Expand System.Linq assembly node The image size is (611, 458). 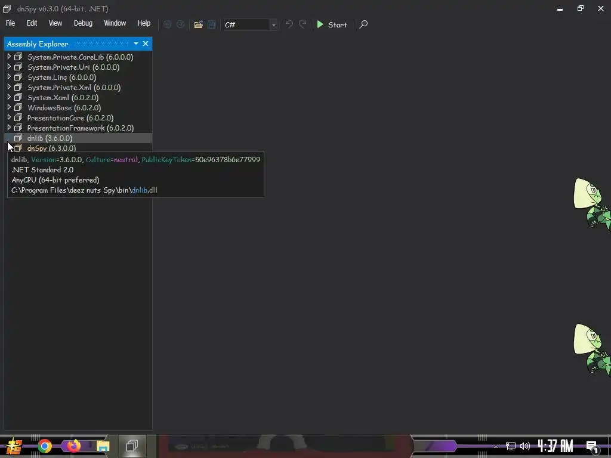(9, 77)
